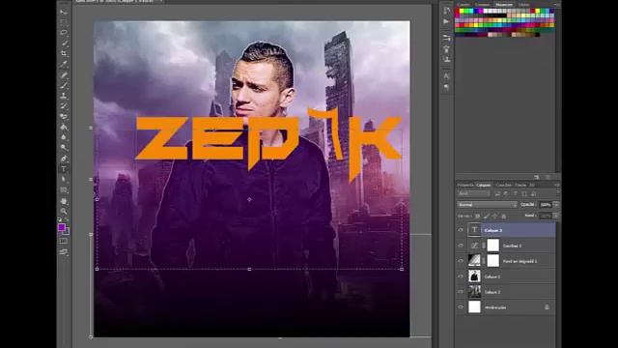Select the Arrière-plan layer thumbnail
The width and height of the screenshot is (618, 348).
point(474,306)
